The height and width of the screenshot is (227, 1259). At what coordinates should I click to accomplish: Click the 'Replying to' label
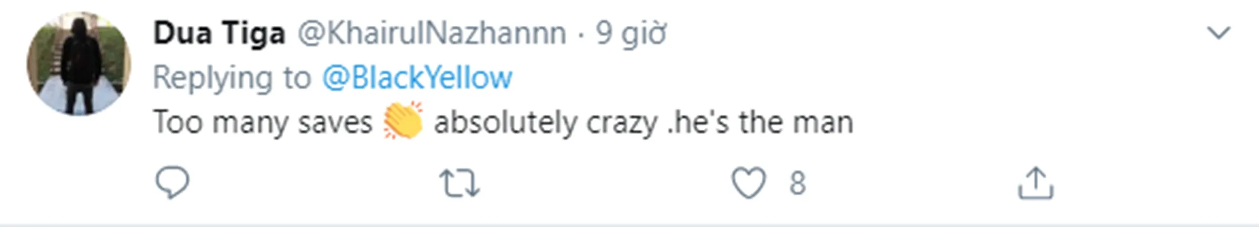tap(232, 78)
